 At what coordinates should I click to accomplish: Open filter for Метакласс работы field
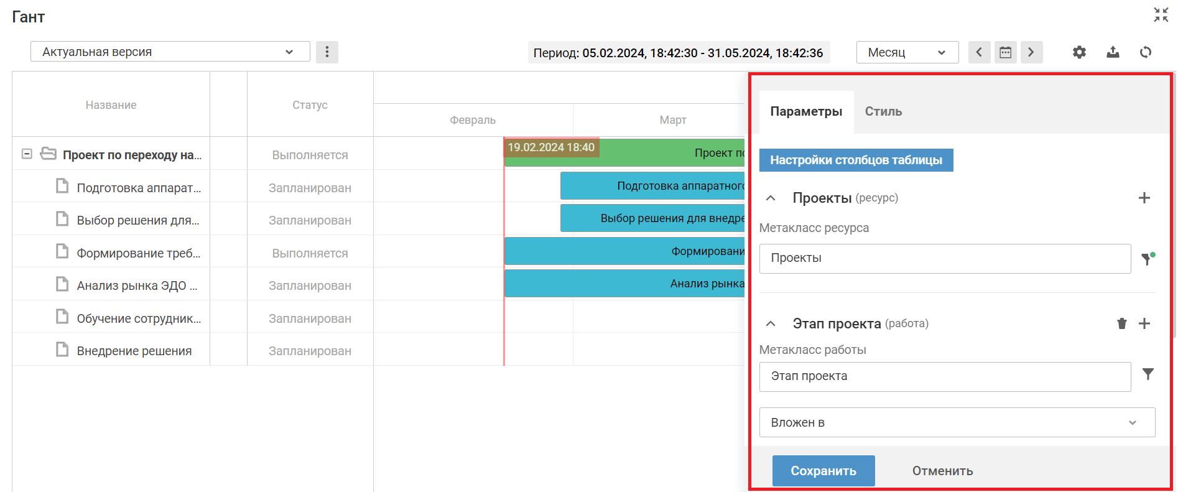point(1148,374)
